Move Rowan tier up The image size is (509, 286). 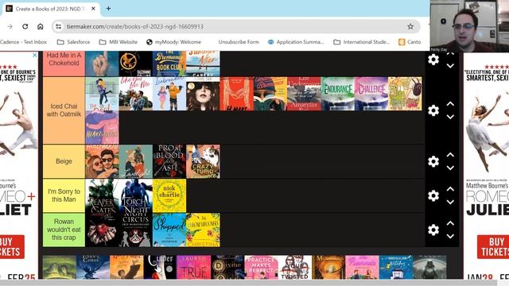[x=450, y=223]
